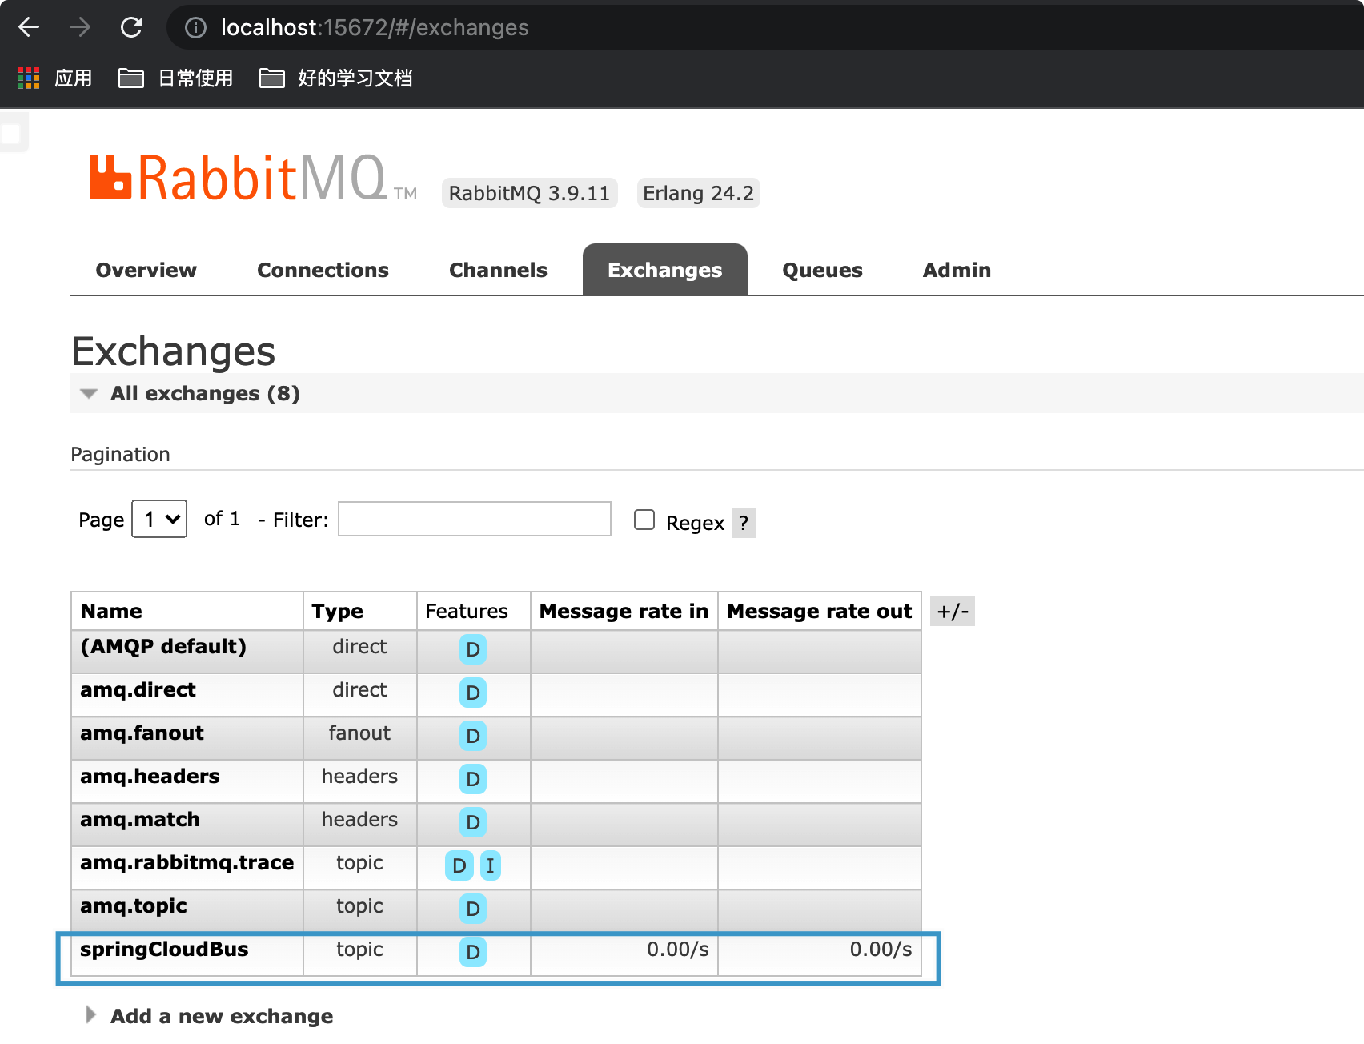
Task: Expand Add a new exchange section
Action: tap(210, 1016)
